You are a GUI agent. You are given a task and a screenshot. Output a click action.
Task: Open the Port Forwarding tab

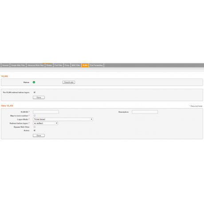[x=96, y=65]
